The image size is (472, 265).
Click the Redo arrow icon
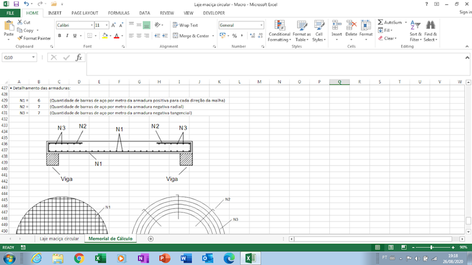point(40,4)
